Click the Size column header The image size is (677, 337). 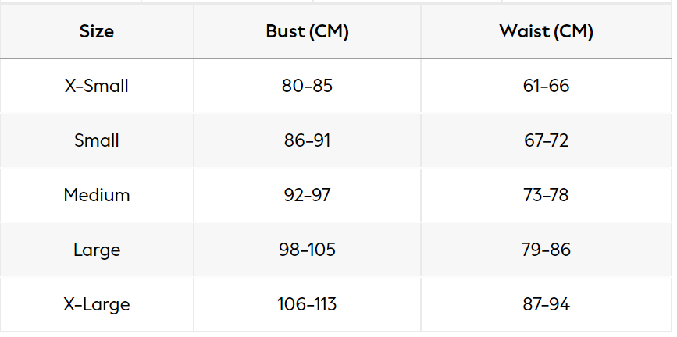97,32
